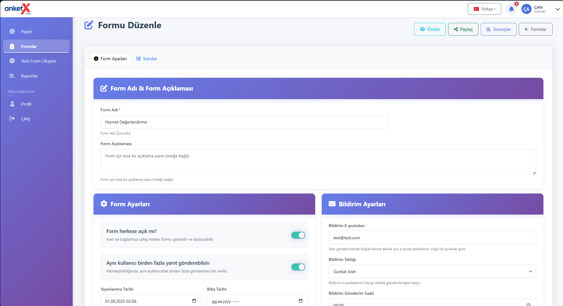Click the anketX logo
The image size is (563, 306).
click(18, 9)
